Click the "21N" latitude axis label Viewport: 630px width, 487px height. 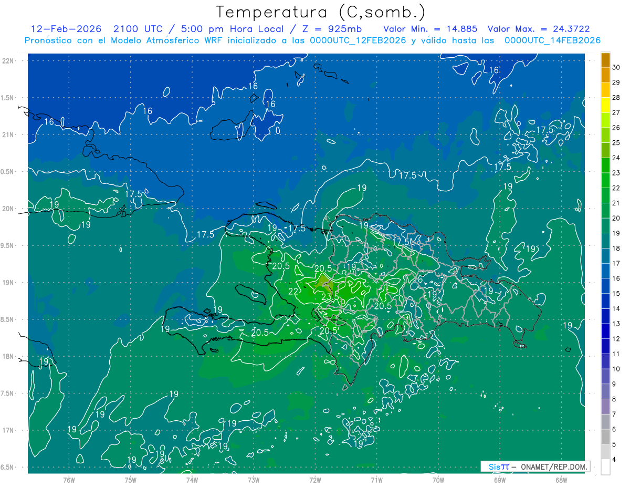[x=8, y=134]
